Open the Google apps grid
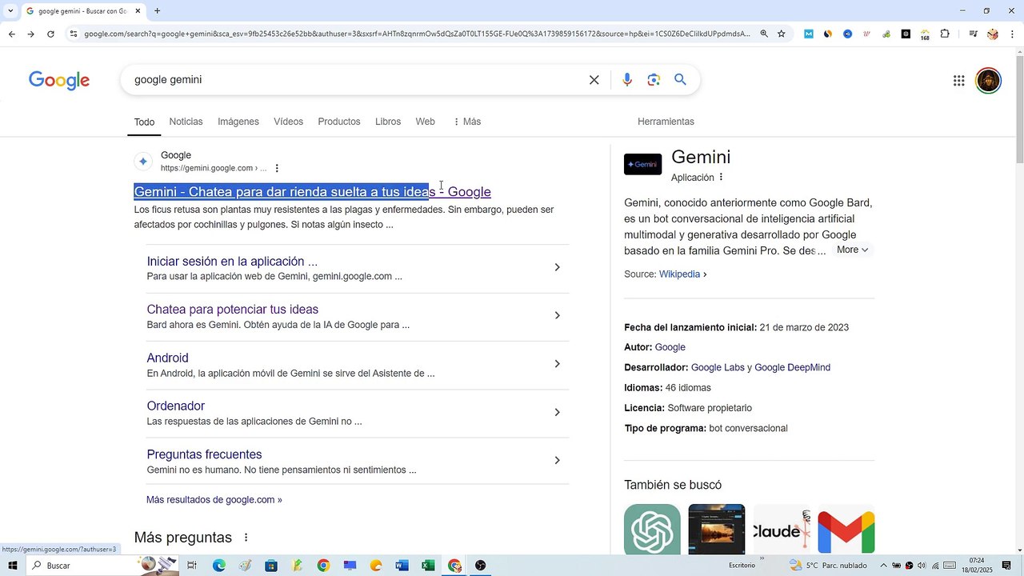This screenshot has width=1024, height=576. [958, 81]
